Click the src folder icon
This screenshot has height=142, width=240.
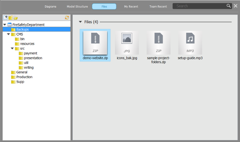pos(17,49)
